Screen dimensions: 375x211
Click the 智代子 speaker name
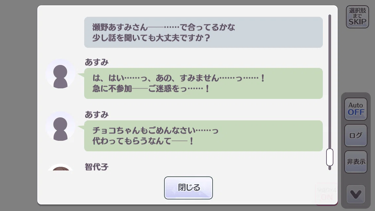pos(97,166)
